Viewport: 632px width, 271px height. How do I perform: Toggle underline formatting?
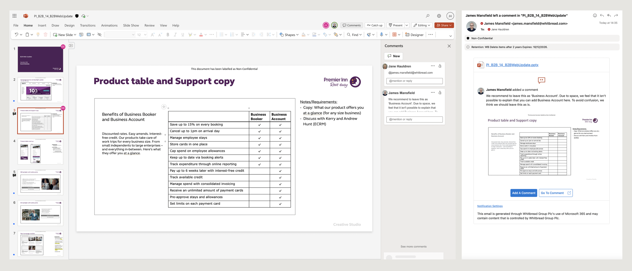pos(182,35)
